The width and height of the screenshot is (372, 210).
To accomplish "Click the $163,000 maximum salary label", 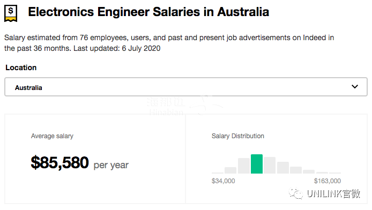I will (x=328, y=181).
